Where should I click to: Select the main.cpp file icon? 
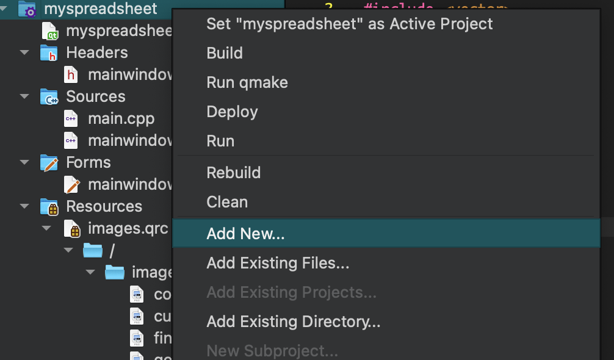71,118
